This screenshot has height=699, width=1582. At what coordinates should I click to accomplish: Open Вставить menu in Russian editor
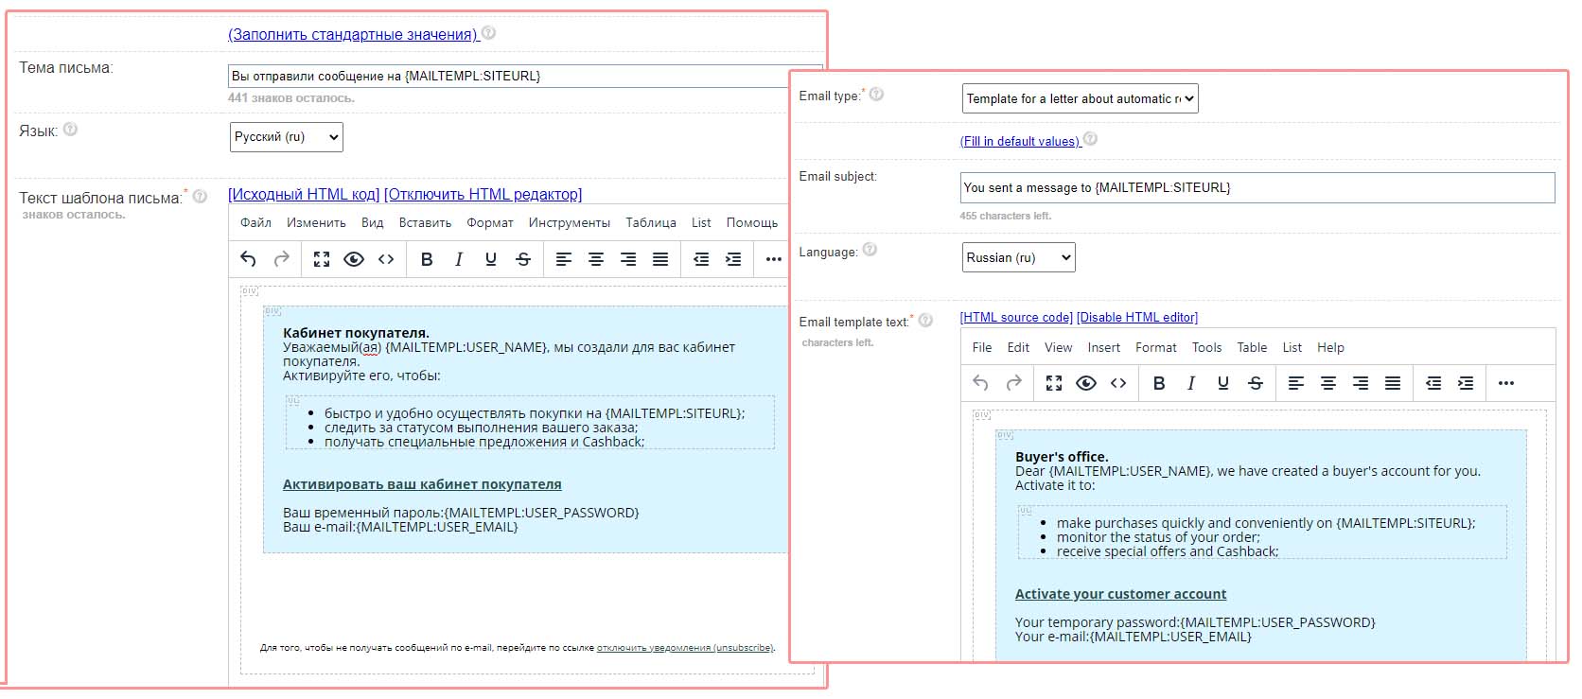point(425,222)
